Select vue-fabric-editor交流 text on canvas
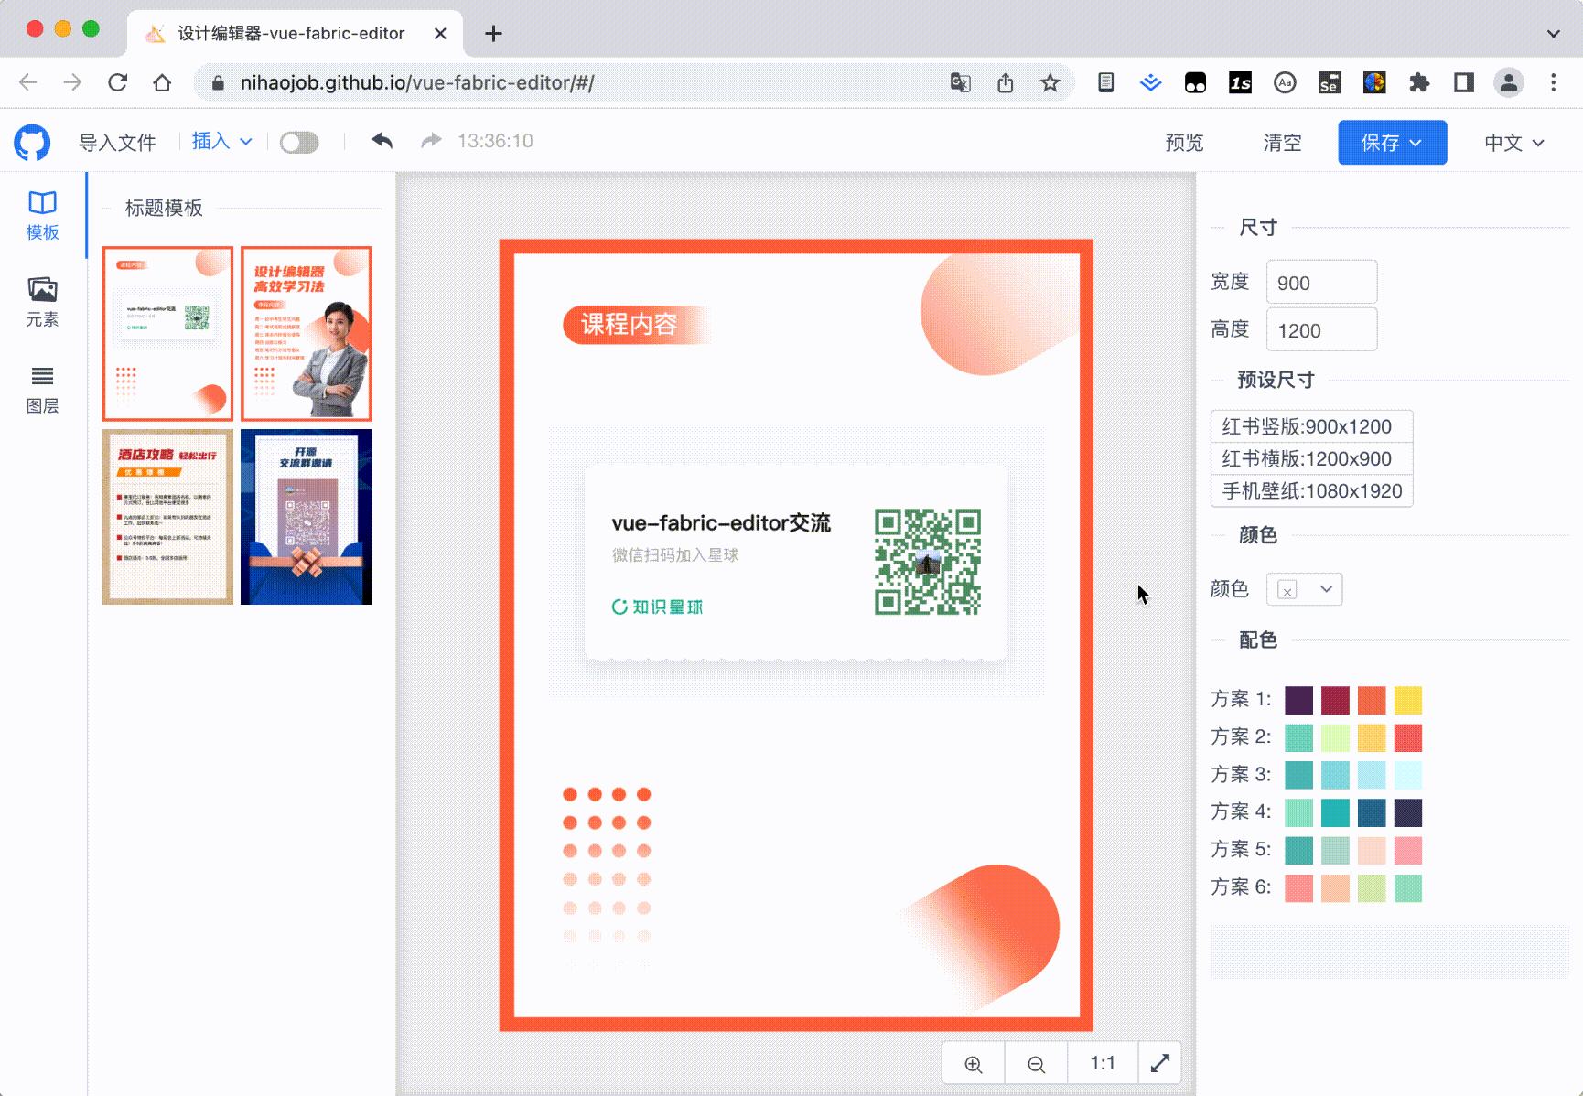 (x=721, y=522)
